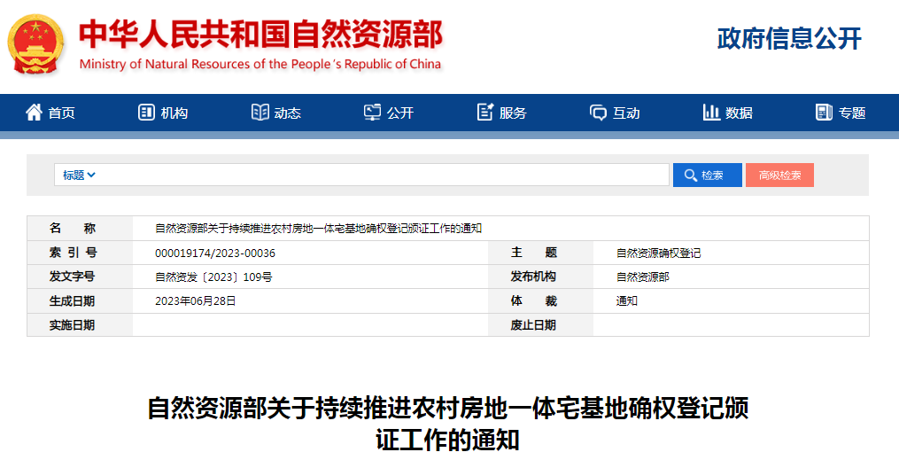
Task: Expand the 标题 search-type dropdown
Action: (79, 175)
